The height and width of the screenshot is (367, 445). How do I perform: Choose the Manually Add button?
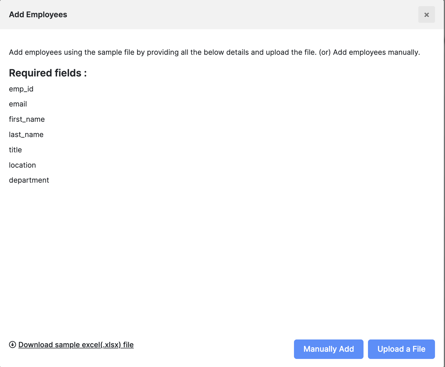(x=328, y=349)
